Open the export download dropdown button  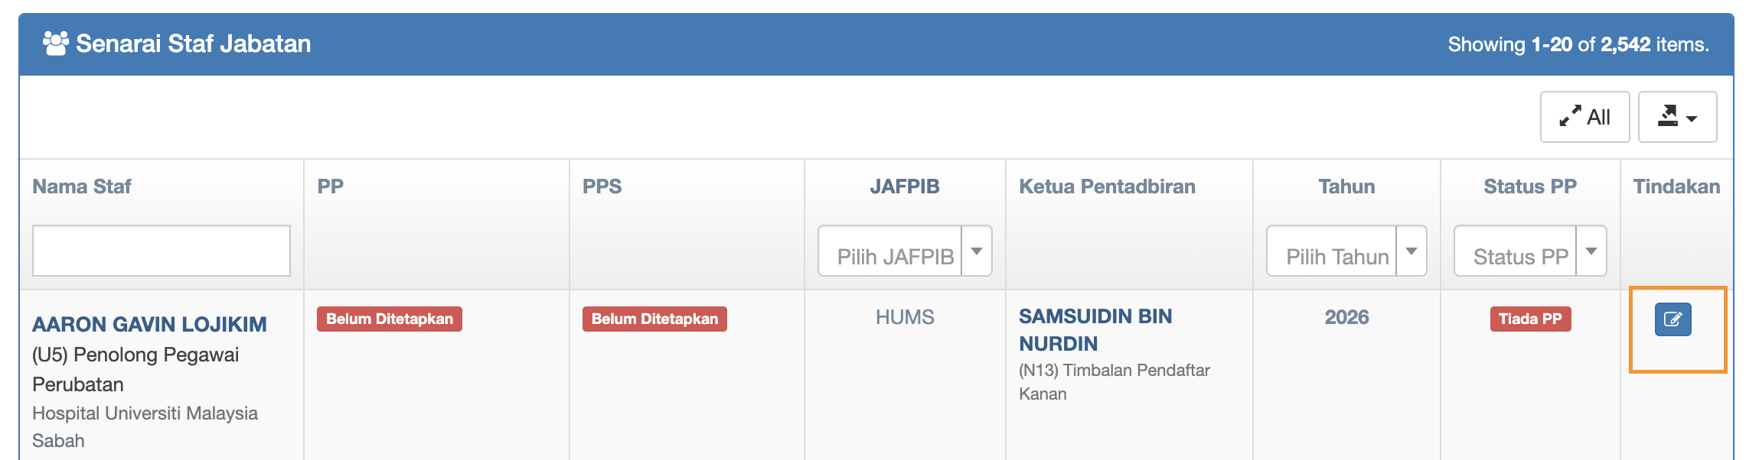pos(1677,117)
